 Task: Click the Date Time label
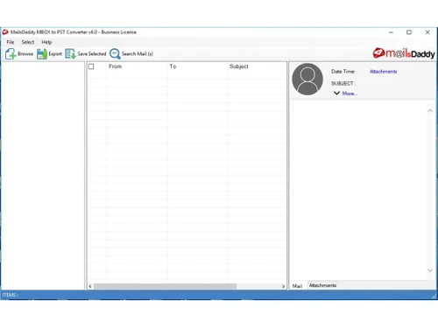(x=343, y=72)
